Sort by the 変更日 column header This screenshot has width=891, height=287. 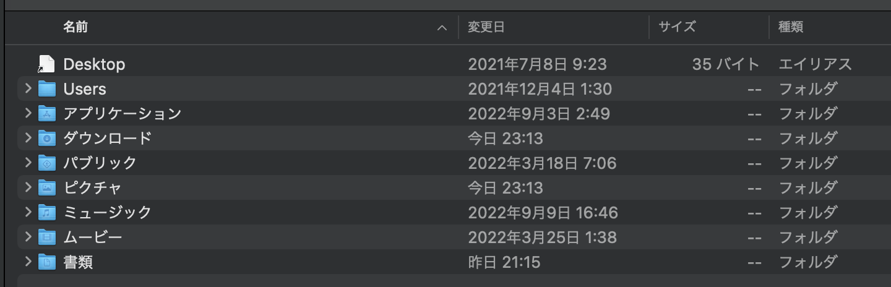(x=486, y=27)
